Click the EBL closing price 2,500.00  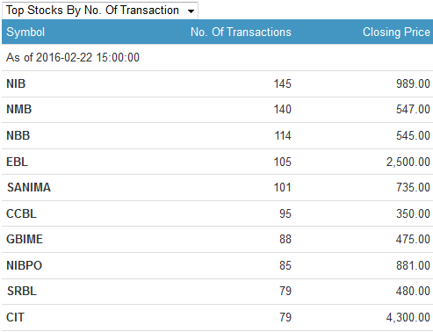[x=408, y=162]
